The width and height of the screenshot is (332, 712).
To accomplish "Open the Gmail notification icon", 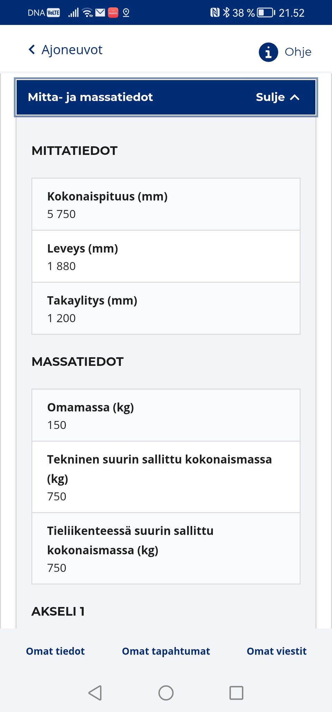I will 100,12.
